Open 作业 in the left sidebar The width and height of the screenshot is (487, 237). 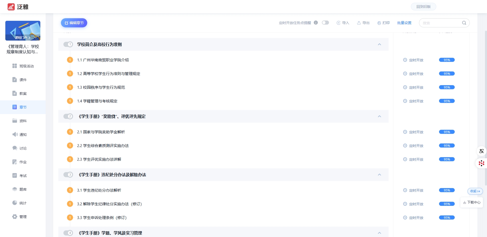click(23, 162)
